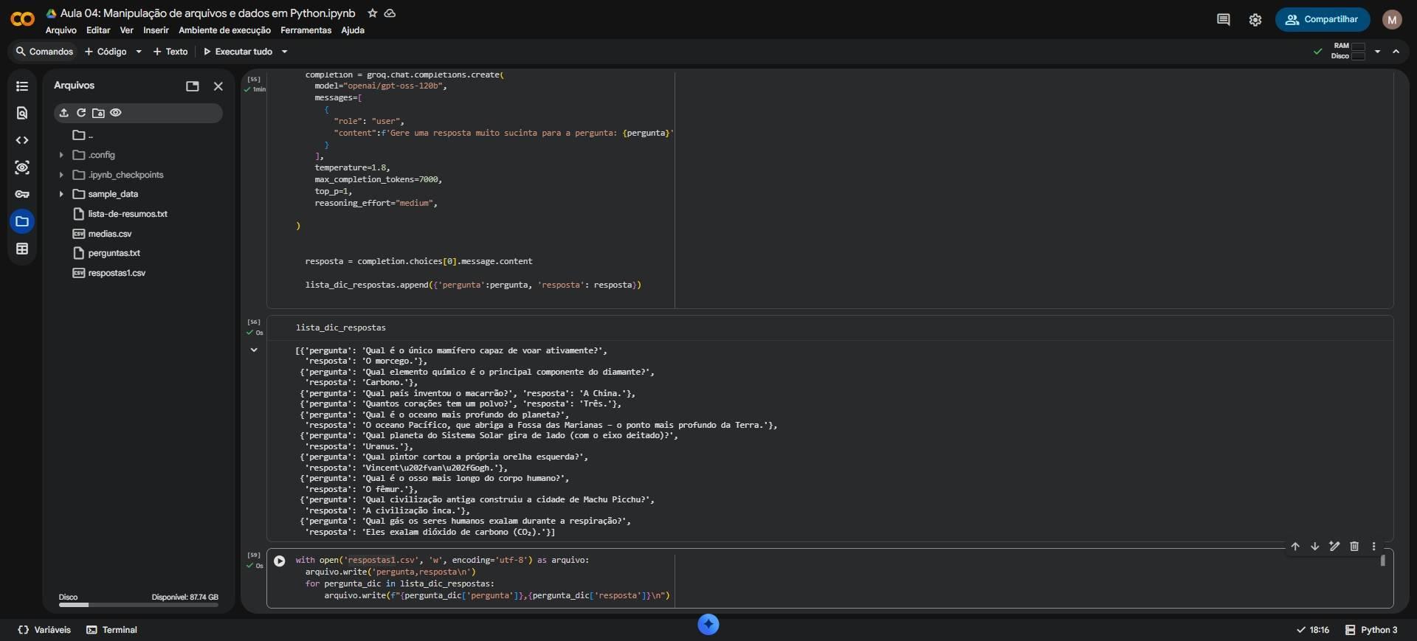Open Comandos search palette
Screen dimensions: 1417x641
tap(44, 52)
